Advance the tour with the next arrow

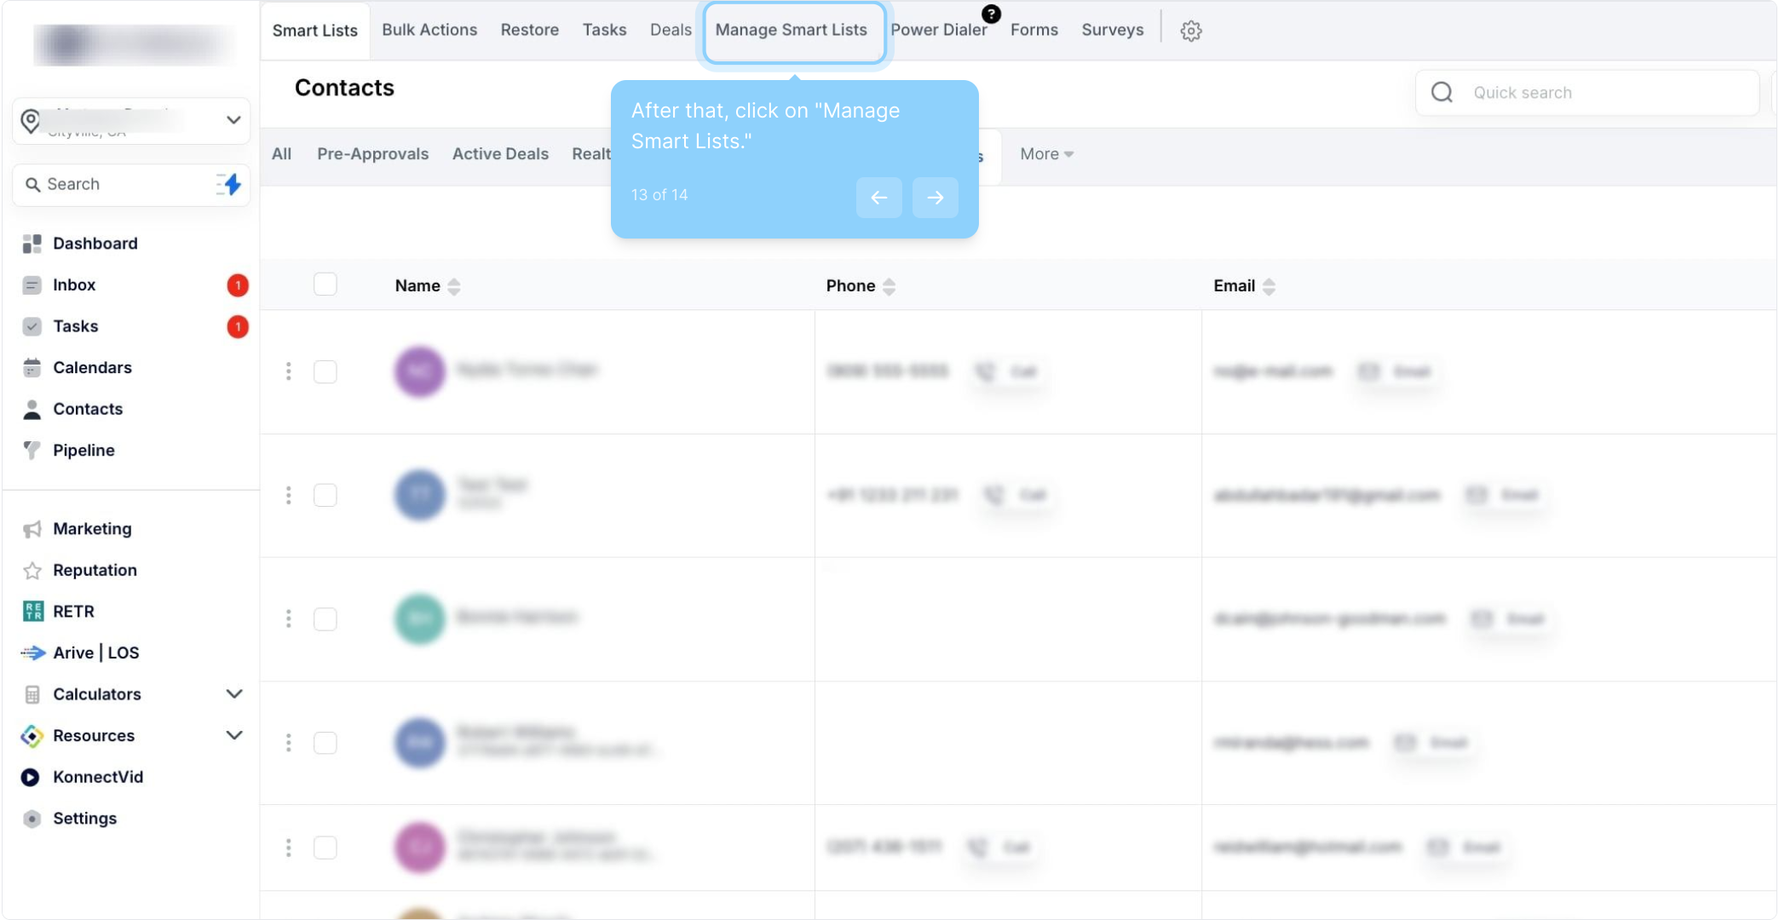[x=935, y=198]
